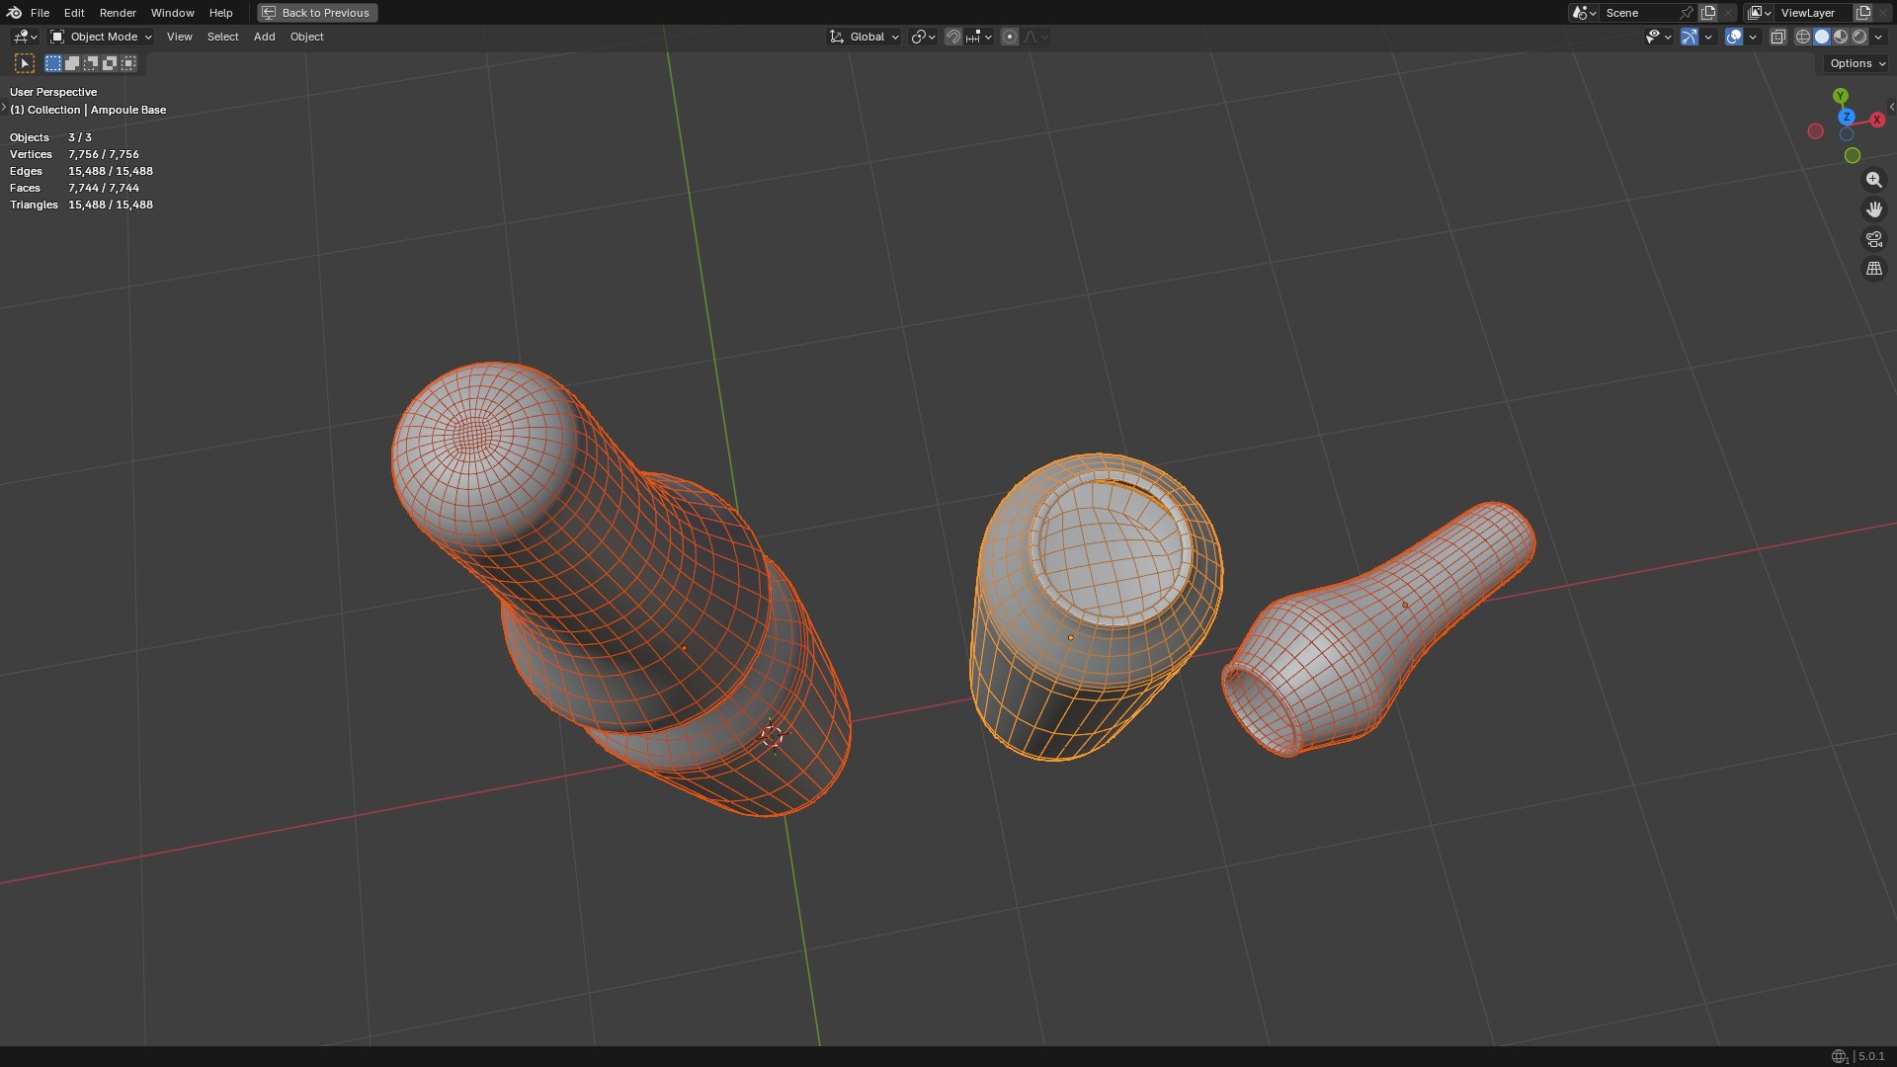Select the Tweak select tool icon
Viewport: 1897px width, 1067px height.
[x=25, y=63]
